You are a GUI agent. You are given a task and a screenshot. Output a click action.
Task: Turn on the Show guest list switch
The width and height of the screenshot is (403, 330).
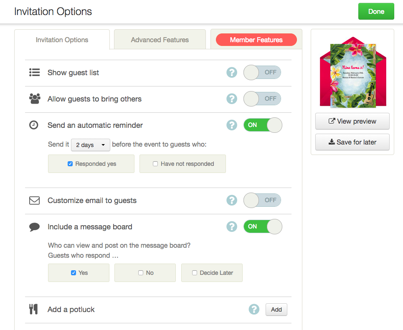click(262, 73)
